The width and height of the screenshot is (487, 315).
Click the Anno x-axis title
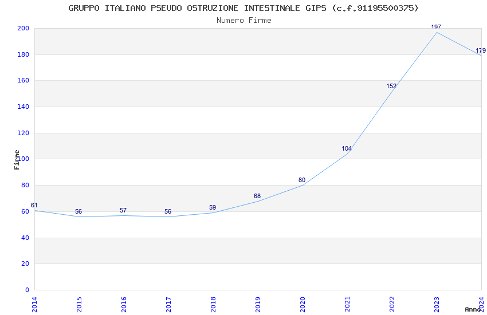(x=473, y=309)
